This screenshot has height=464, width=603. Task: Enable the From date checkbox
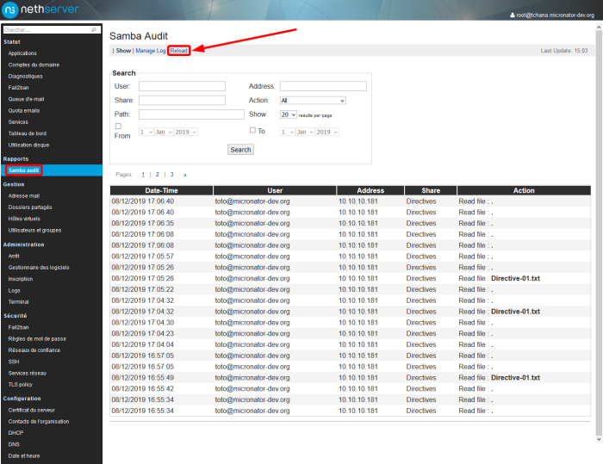pyautogui.click(x=118, y=126)
